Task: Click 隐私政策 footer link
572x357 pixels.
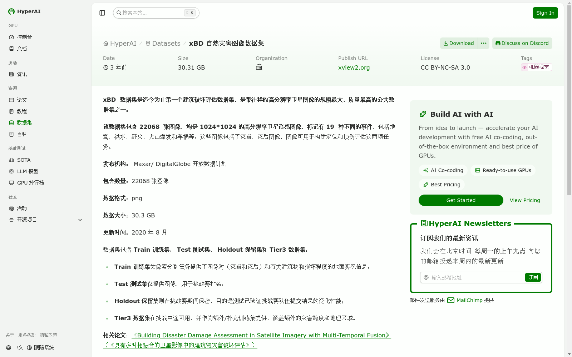Action: (x=48, y=335)
